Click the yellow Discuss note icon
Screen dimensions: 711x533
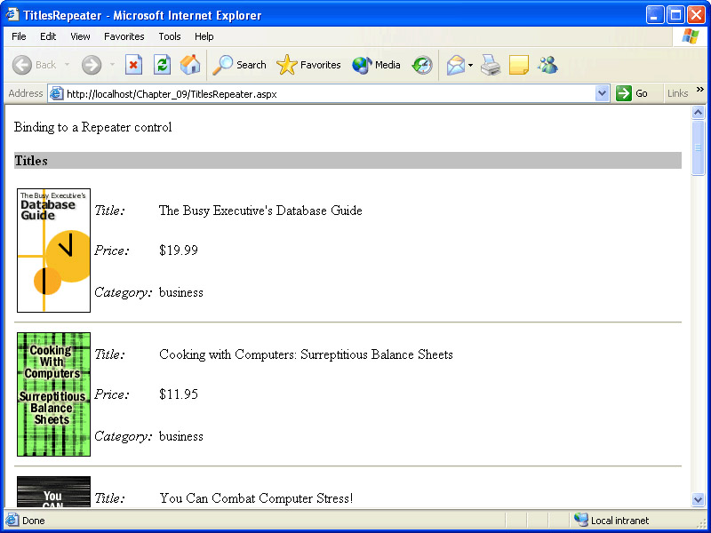tap(519, 65)
